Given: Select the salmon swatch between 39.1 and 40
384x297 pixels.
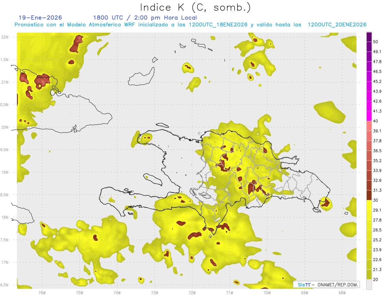Looking at the screenshot, I should click(x=369, y=126).
